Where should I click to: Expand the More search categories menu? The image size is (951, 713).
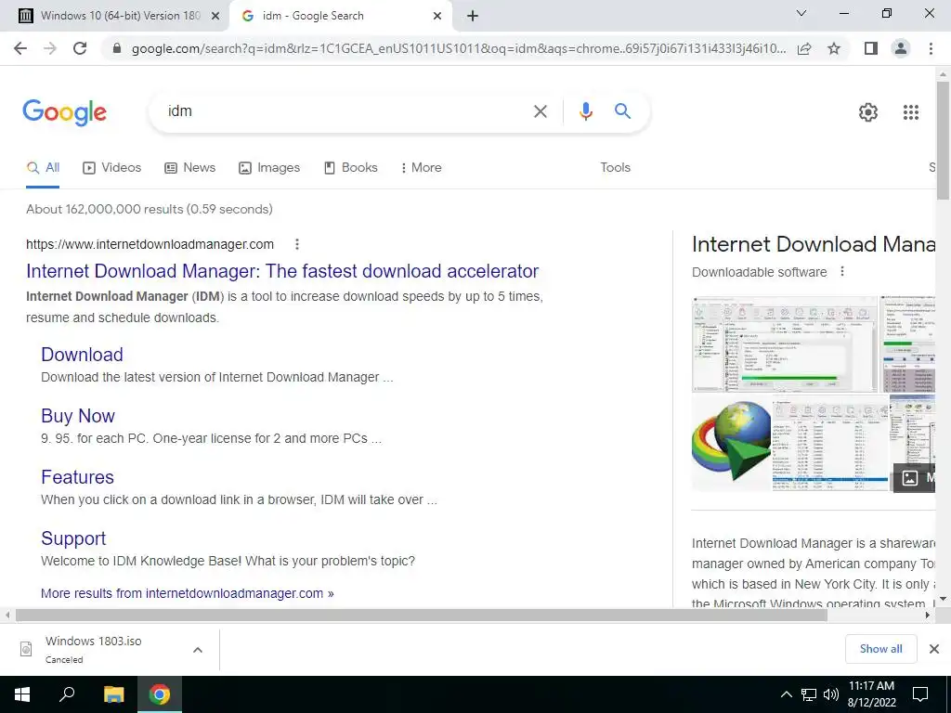[421, 168]
